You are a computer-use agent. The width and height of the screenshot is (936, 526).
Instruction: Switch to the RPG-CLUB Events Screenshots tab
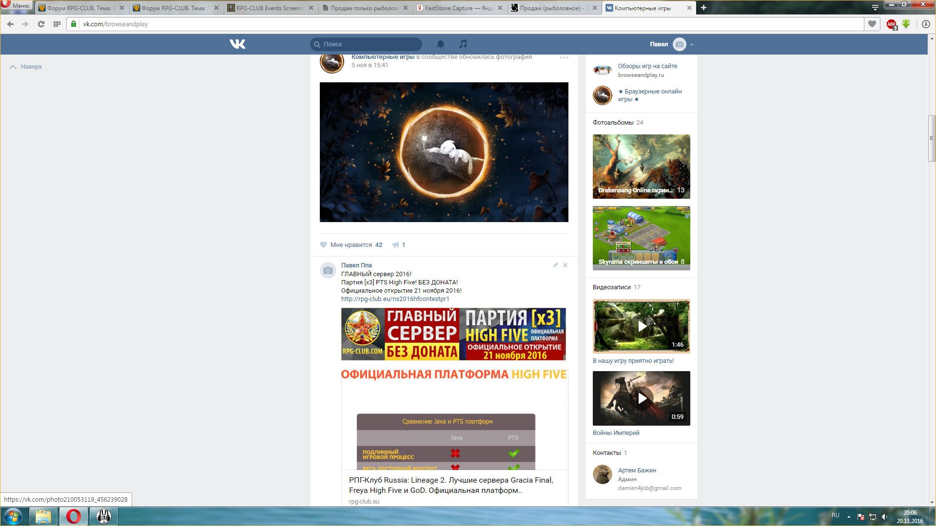pyautogui.click(x=269, y=8)
